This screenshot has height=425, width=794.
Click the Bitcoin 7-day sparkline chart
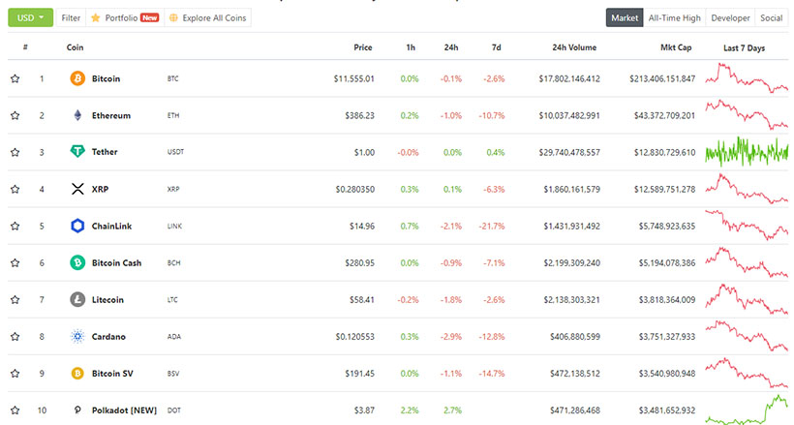pos(747,78)
